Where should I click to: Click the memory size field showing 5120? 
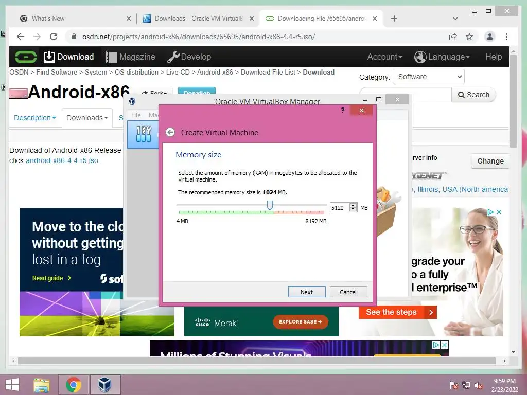coord(340,208)
